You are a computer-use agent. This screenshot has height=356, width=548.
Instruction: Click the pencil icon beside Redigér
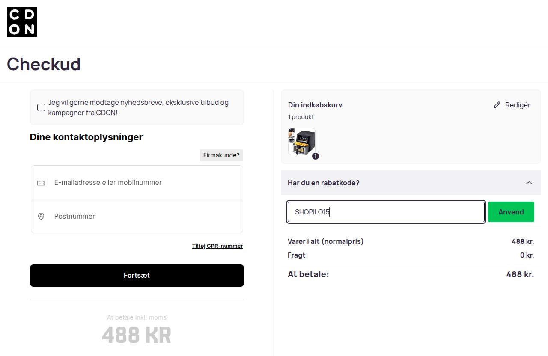pos(497,105)
